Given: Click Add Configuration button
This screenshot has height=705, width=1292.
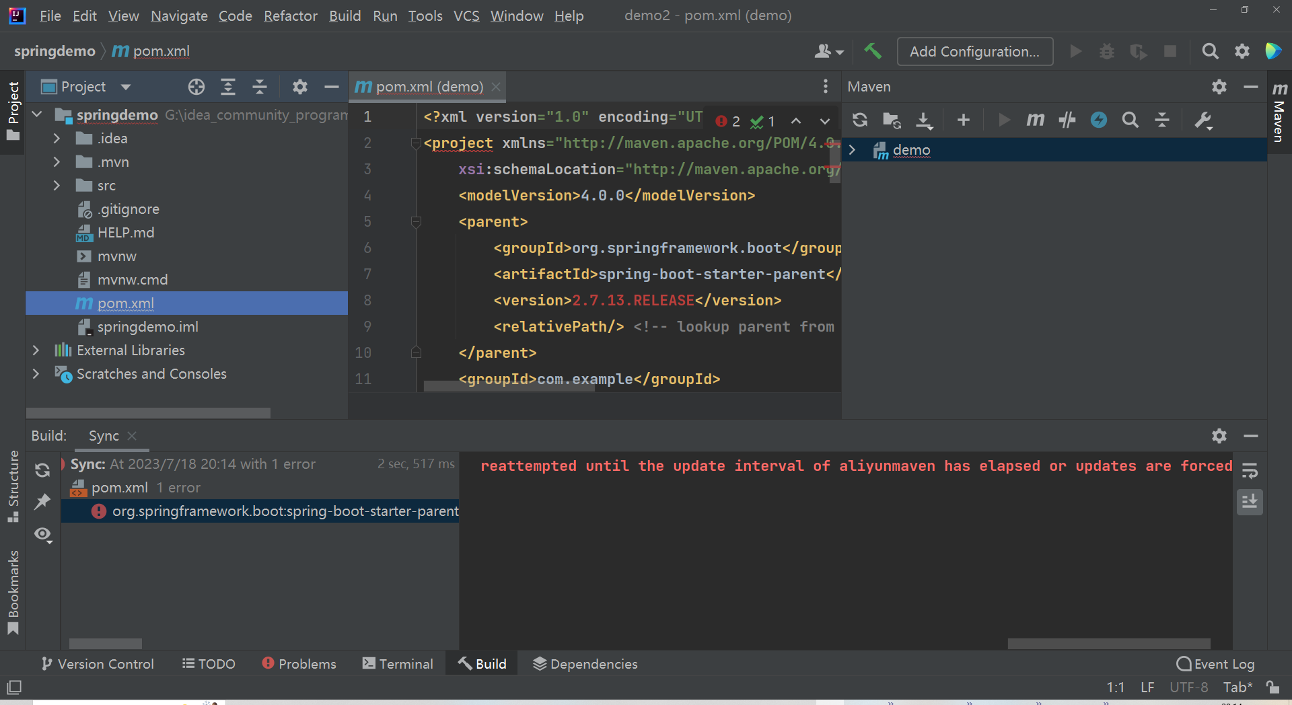Looking at the screenshot, I should click(974, 51).
